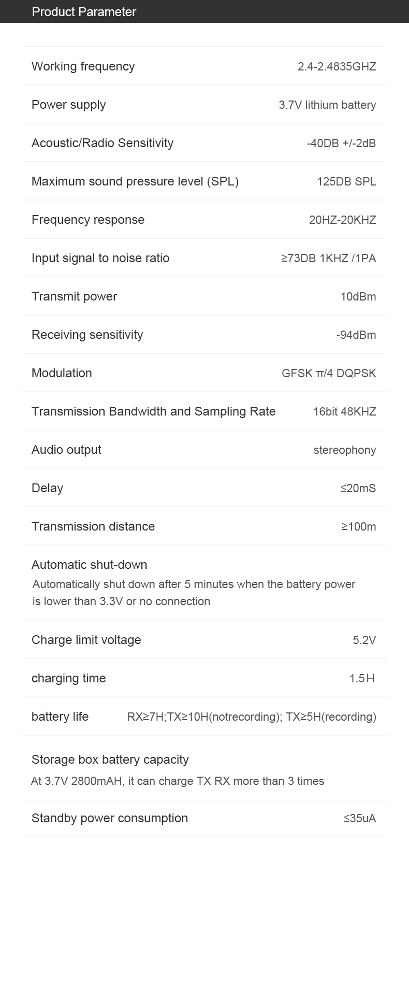
Task: Select Acoustic/Radio Sensitivity label
Action: [103, 143]
